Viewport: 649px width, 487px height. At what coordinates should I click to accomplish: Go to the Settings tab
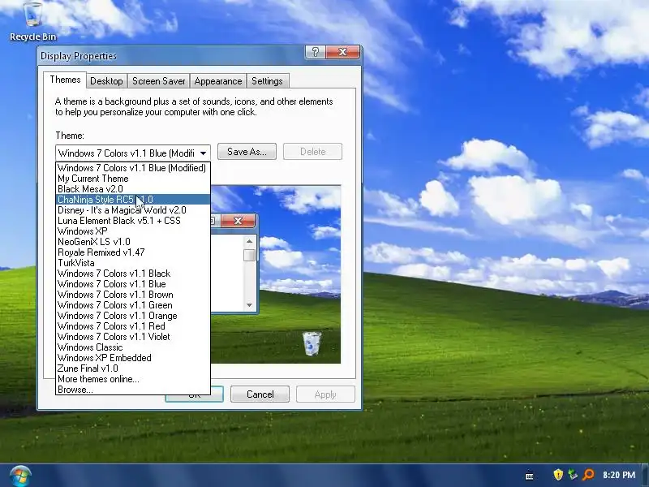(x=267, y=81)
